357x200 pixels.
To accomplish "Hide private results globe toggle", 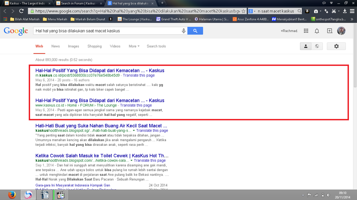I will pos(317,46).
